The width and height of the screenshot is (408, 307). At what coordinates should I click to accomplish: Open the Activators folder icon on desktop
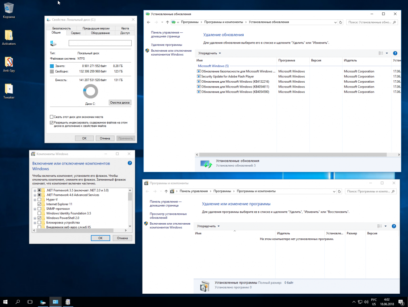pyautogui.click(x=8, y=38)
